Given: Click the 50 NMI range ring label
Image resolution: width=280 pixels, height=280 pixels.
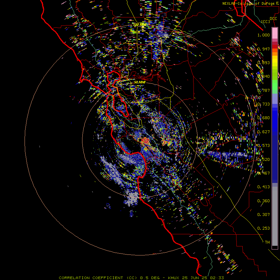Looking at the screenshot, I should [140, 82].
